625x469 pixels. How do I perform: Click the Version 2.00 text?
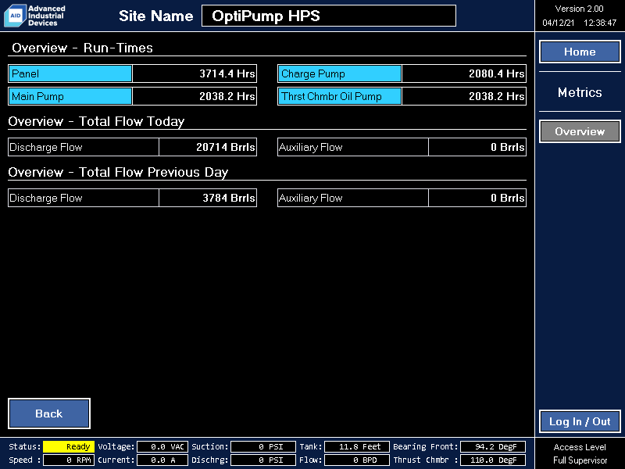[579, 9]
